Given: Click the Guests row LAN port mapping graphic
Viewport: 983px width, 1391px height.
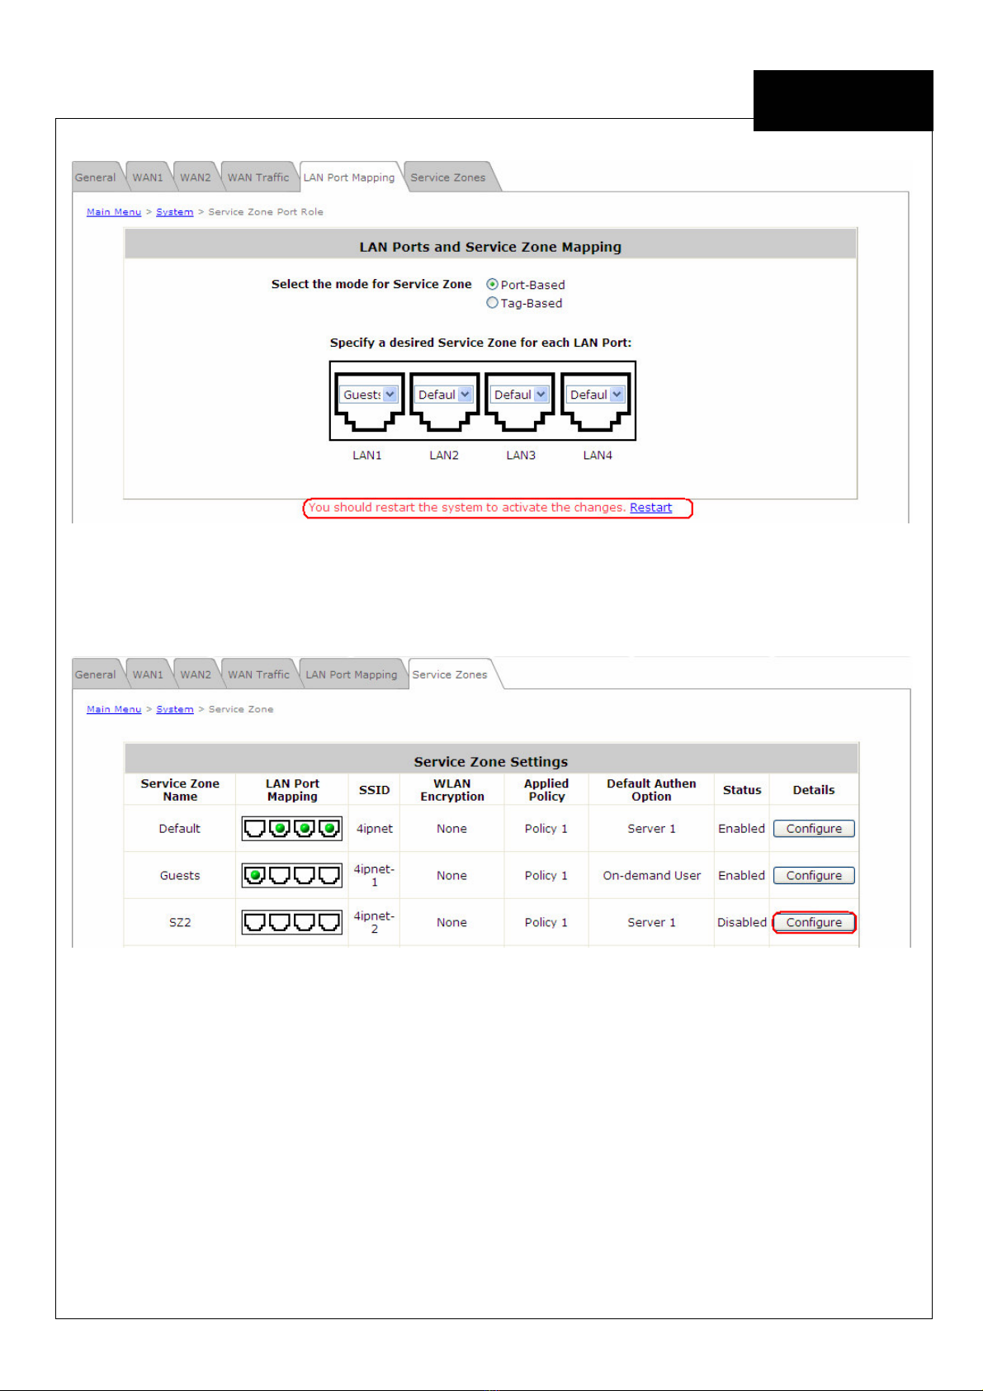Looking at the screenshot, I should [292, 875].
